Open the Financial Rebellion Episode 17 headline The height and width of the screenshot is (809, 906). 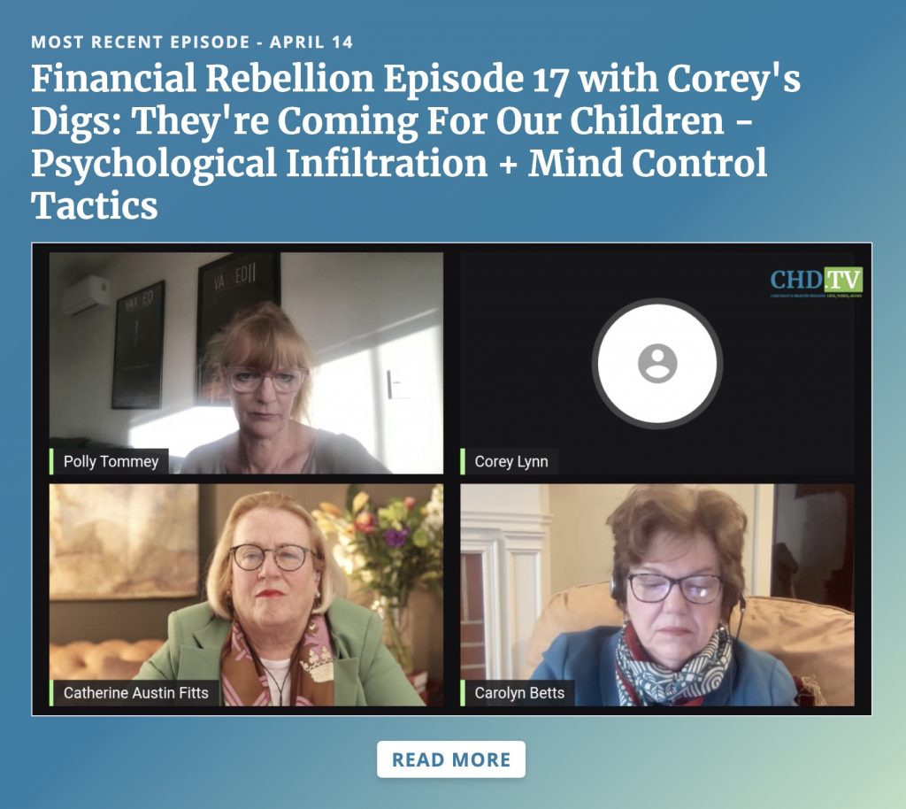[416, 143]
